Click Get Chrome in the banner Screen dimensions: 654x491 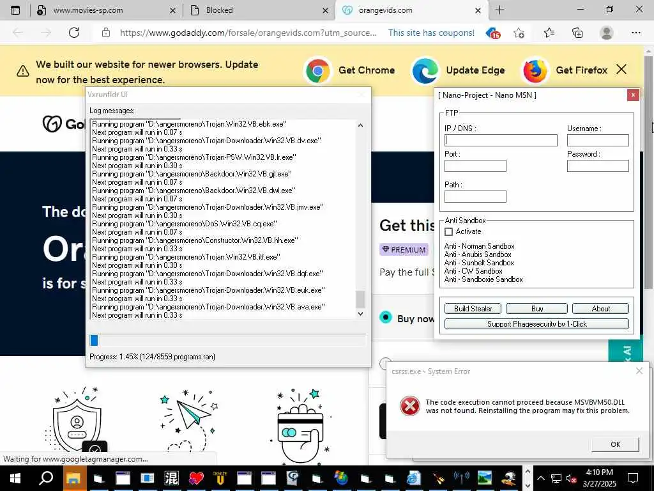pyautogui.click(x=366, y=70)
